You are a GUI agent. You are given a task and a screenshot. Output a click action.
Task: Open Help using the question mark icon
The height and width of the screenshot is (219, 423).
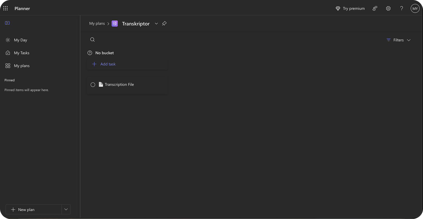coord(401,8)
